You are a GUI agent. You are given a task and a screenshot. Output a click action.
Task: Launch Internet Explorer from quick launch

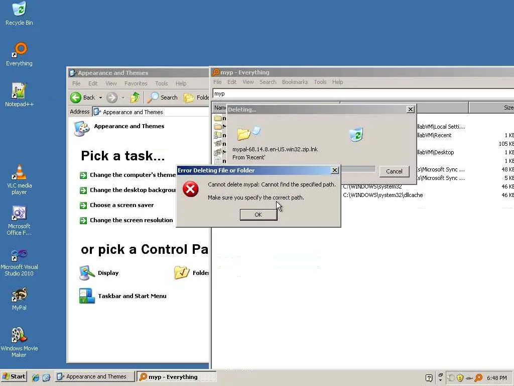tap(36, 377)
